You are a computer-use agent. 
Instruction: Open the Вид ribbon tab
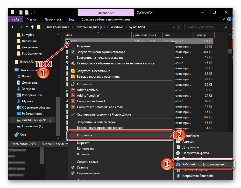71,19
